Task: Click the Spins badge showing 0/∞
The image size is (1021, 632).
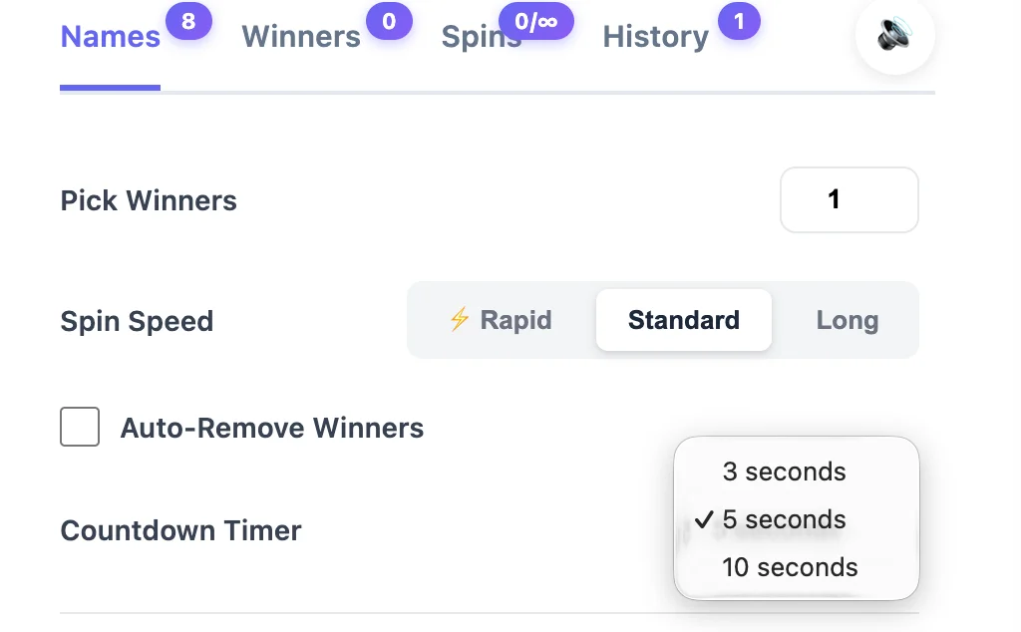Action: point(536,19)
